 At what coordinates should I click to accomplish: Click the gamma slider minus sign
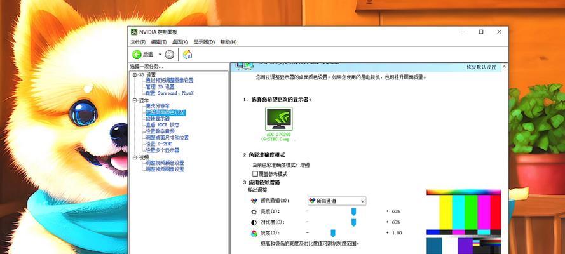pyautogui.click(x=308, y=233)
